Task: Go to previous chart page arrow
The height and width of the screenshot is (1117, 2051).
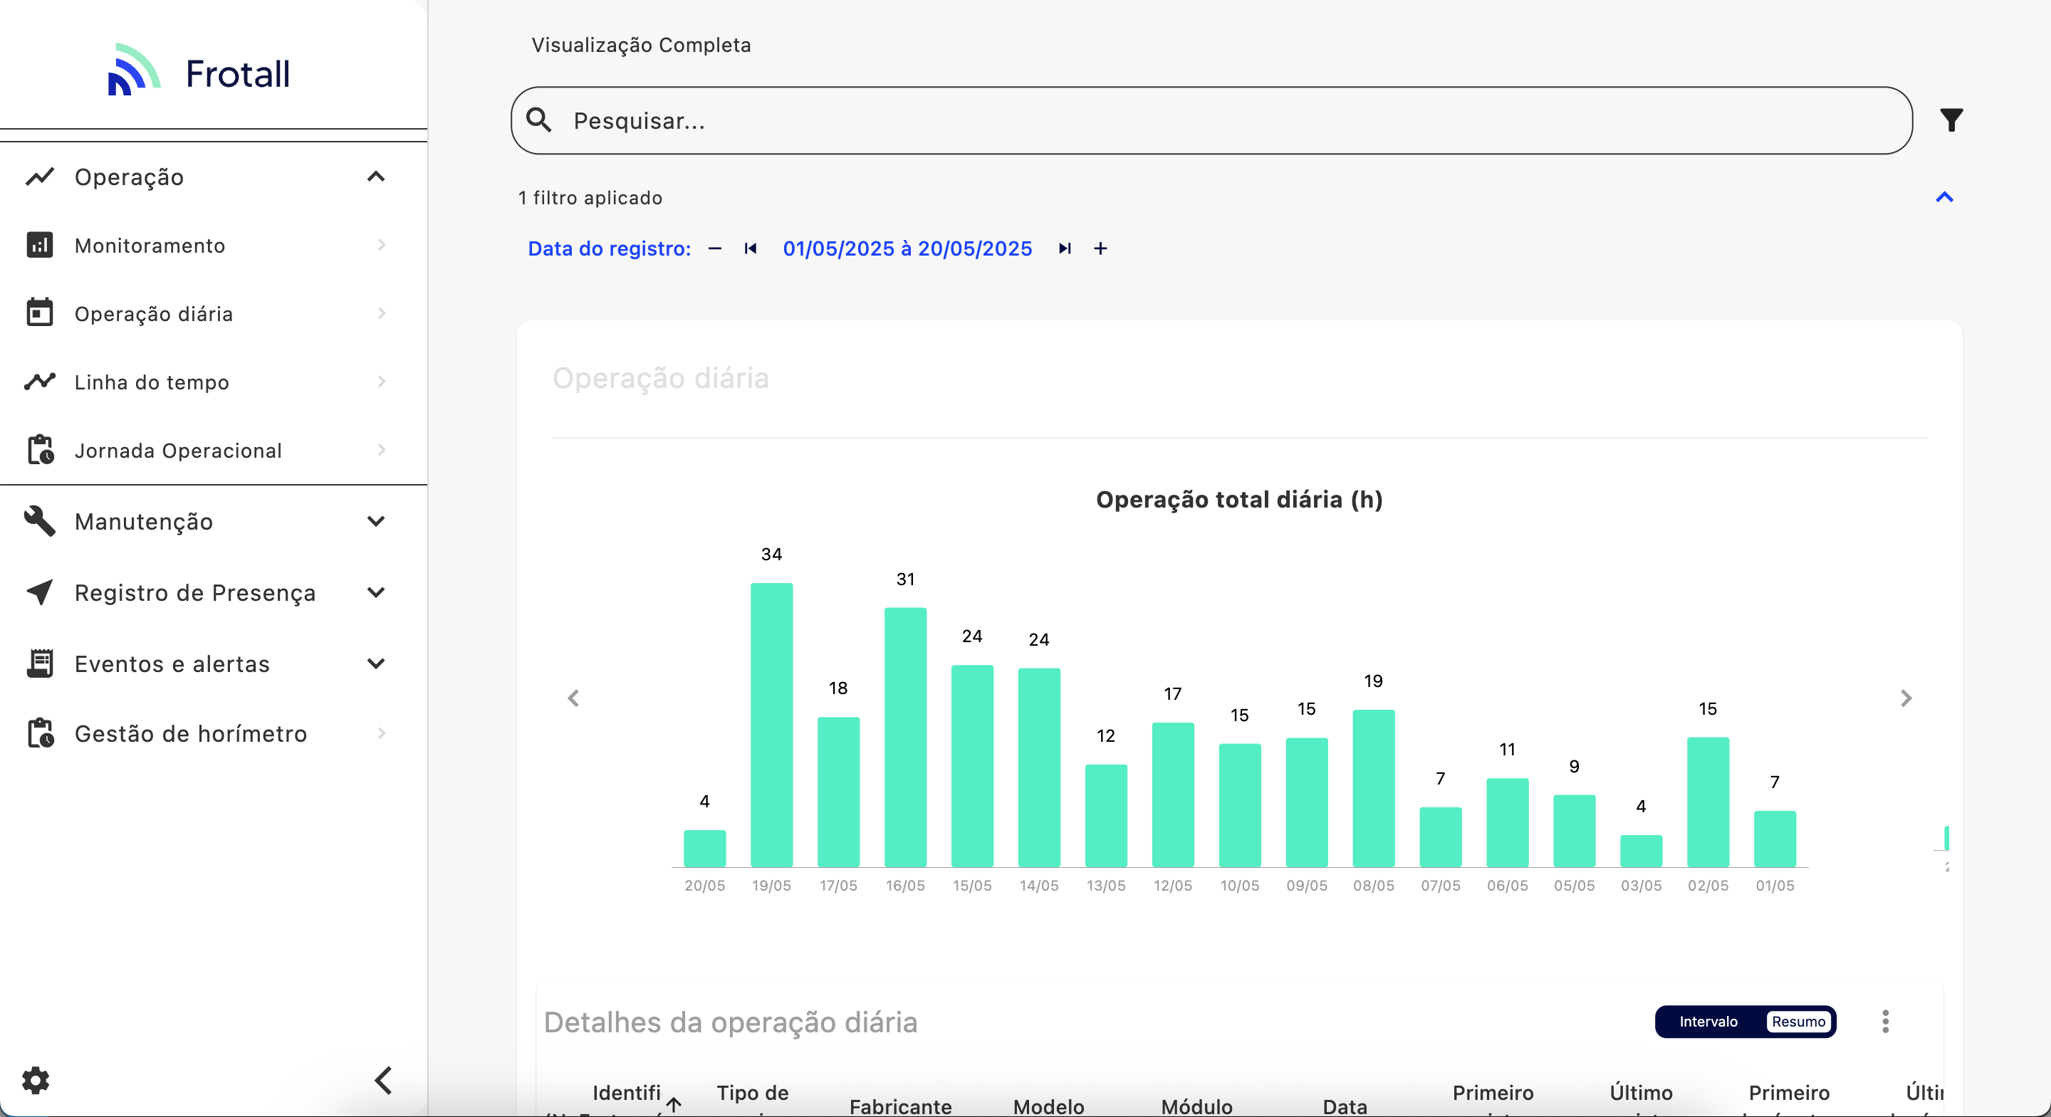Action: point(573,698)
